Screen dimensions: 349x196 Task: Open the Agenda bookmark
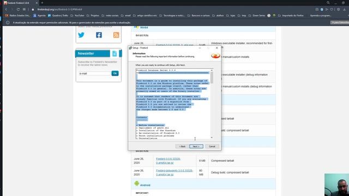click(x=39, y=16)
